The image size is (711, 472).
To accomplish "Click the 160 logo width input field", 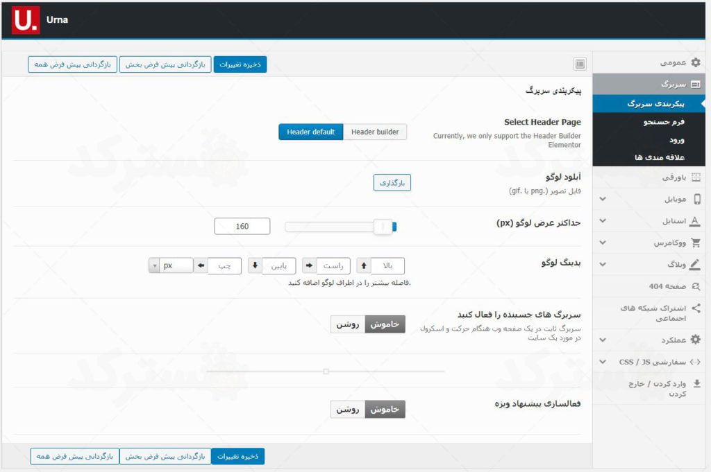I will pos(242,226).
